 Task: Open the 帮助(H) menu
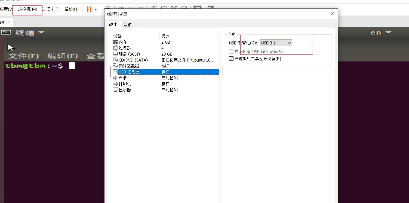pos(72,9)
